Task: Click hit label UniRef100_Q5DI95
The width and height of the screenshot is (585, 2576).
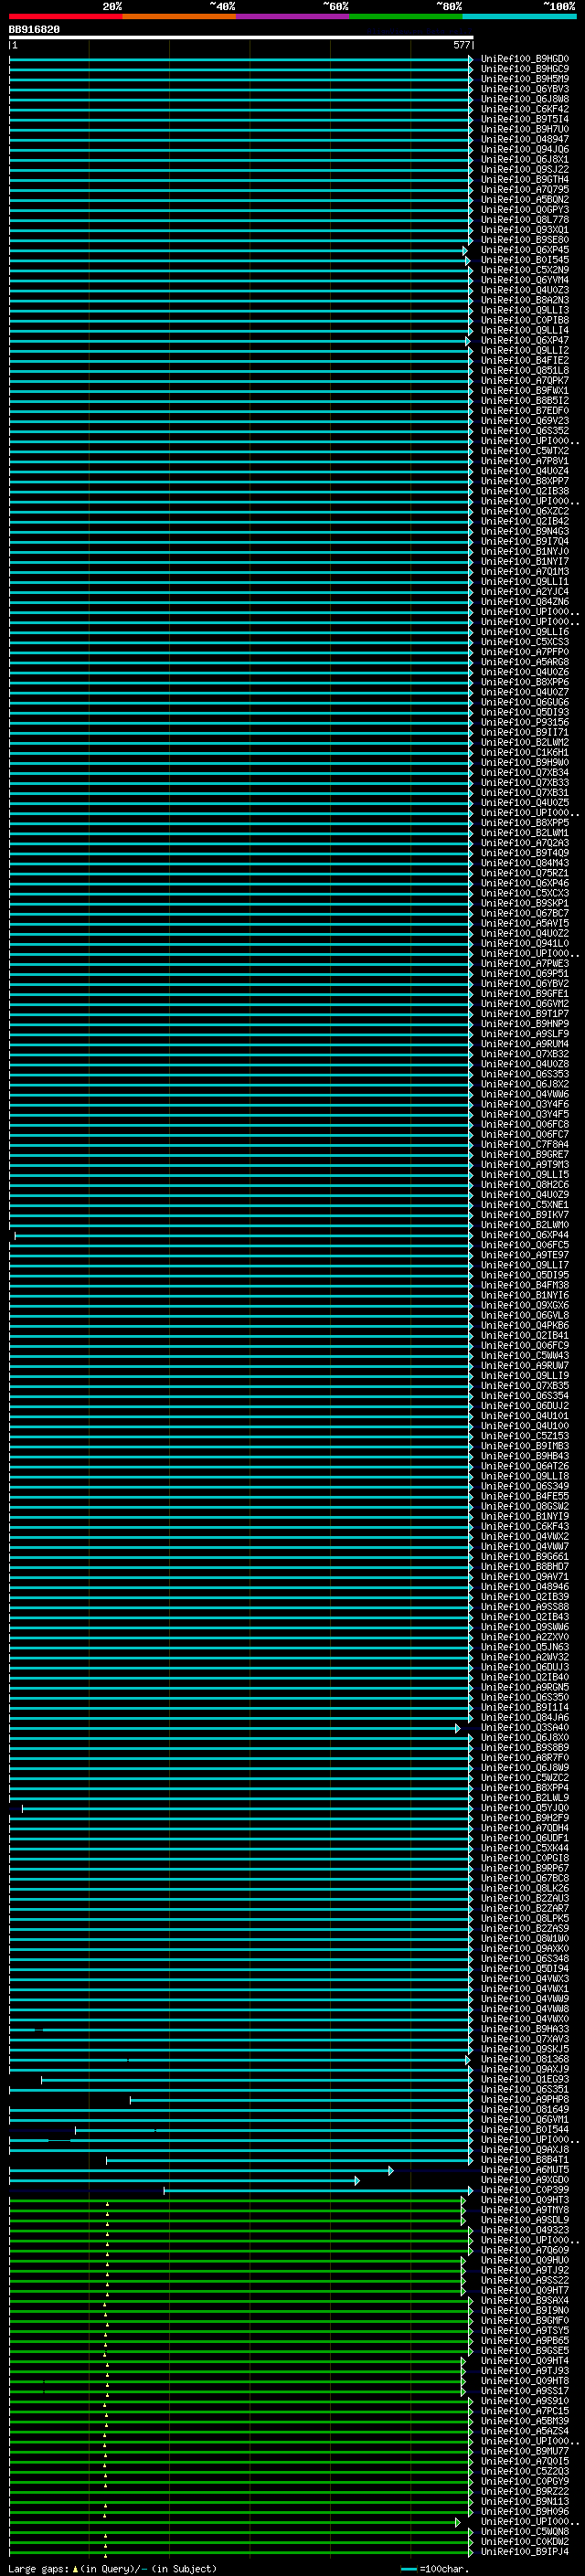Action: coord(525,1275)
